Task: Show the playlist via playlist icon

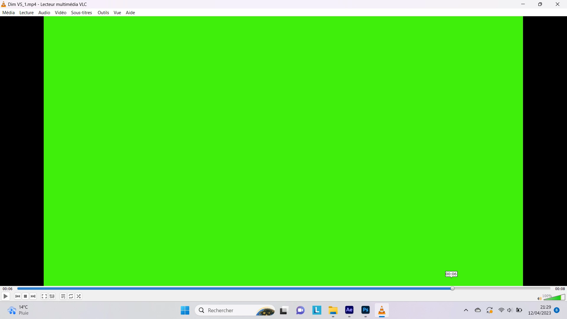Action: pyautogui.click(x=63, y=296)
